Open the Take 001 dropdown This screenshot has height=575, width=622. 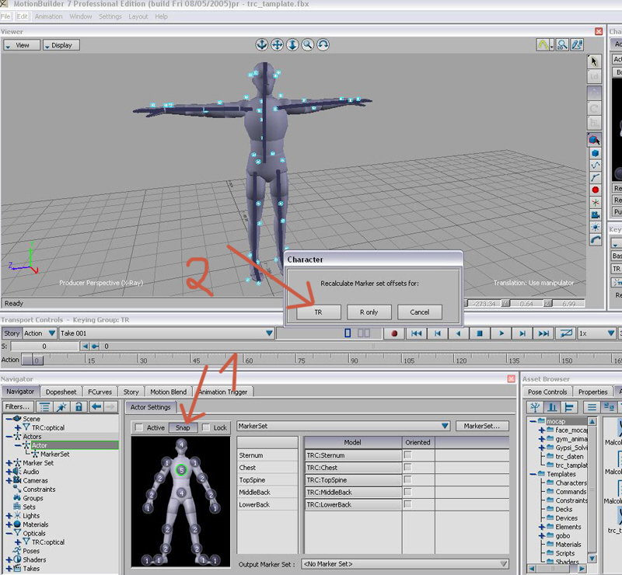[x=269, y=333]
